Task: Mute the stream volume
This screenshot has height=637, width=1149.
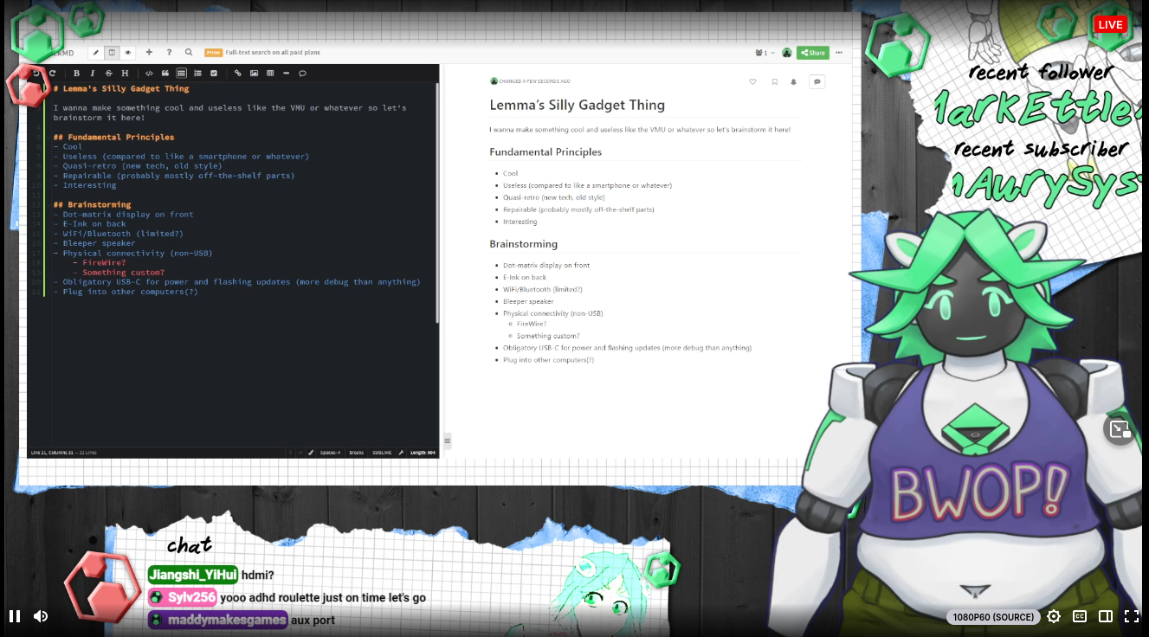Action: pyautogui.click(x=41, y=616)
